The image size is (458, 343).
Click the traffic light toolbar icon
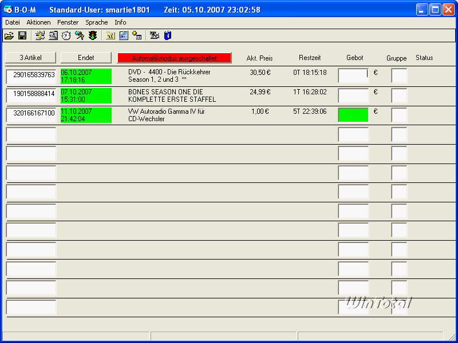pyautogui.click(x=93, y=35)
